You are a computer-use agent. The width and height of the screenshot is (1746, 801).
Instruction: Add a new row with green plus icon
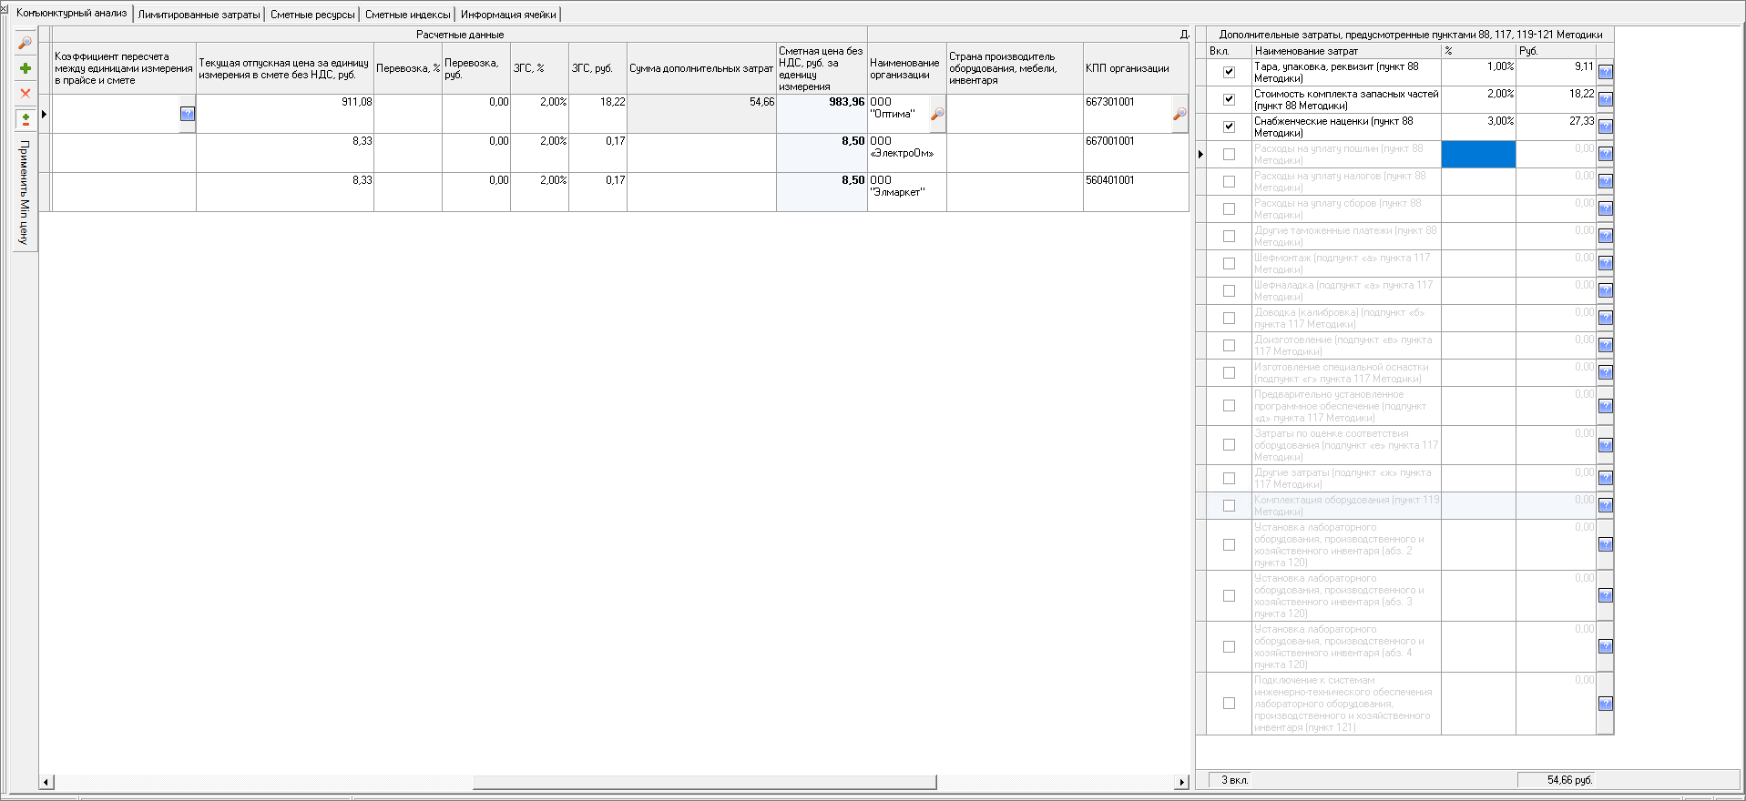click(26, 68)
